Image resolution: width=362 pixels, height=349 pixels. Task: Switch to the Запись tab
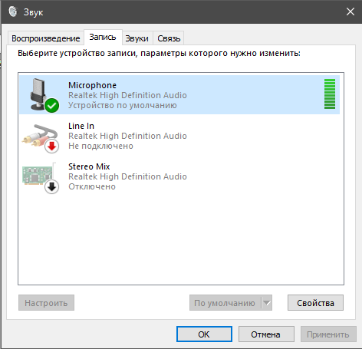click(x=103, y=38)
